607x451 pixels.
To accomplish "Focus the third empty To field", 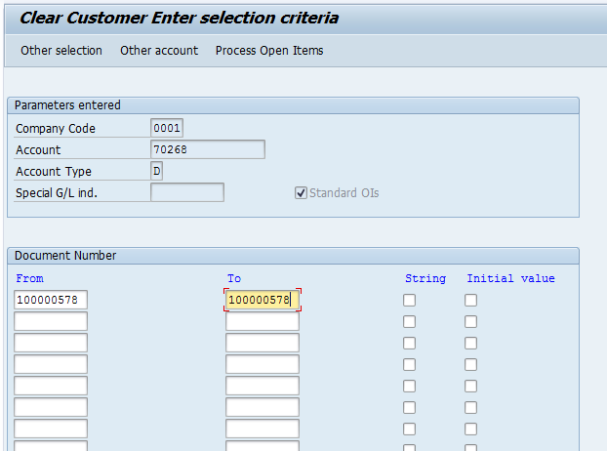I will pyautogui.click(x=263, y=343).
